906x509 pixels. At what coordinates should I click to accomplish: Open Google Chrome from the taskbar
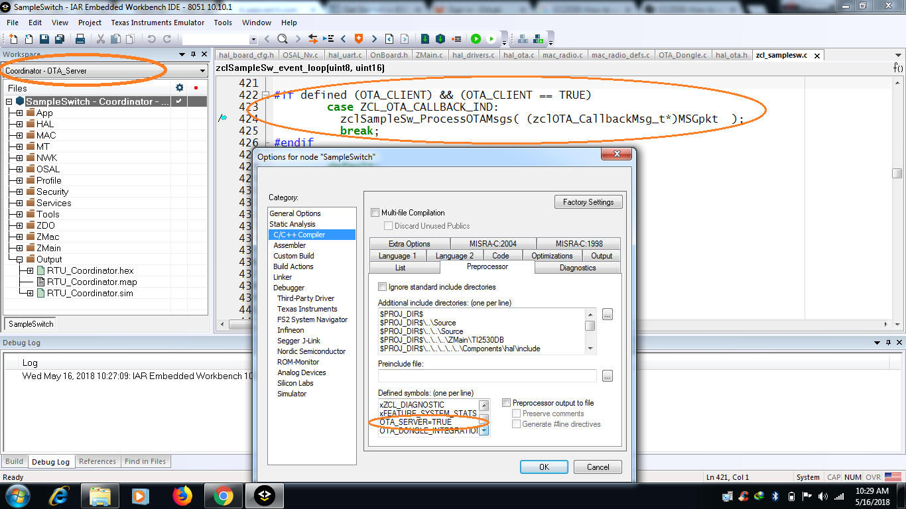pyautogui.click(x=223, y=495)
